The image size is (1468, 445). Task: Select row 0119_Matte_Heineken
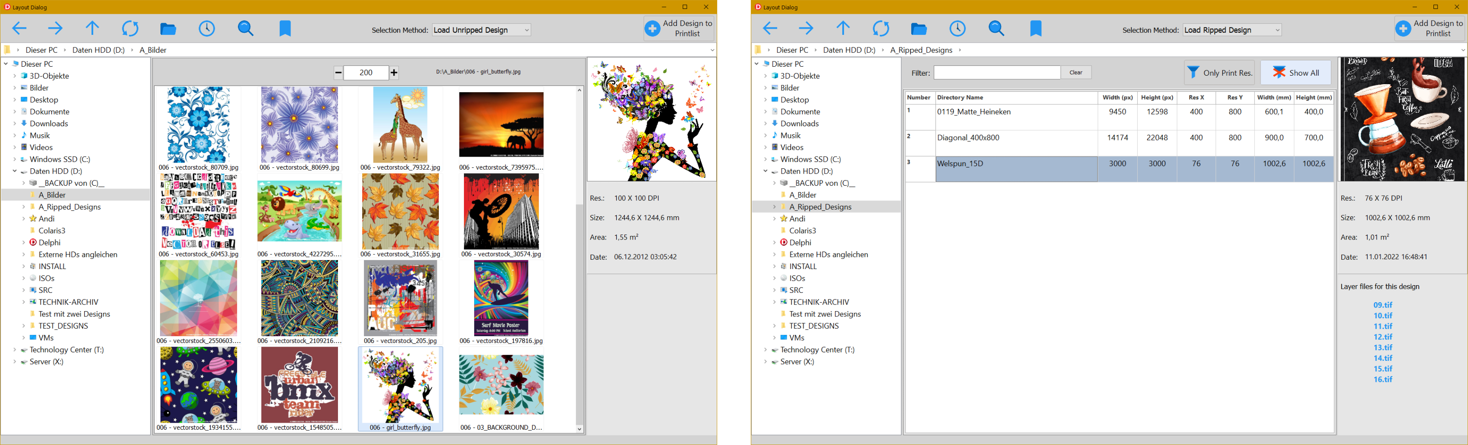click(x=1119, y=117)
